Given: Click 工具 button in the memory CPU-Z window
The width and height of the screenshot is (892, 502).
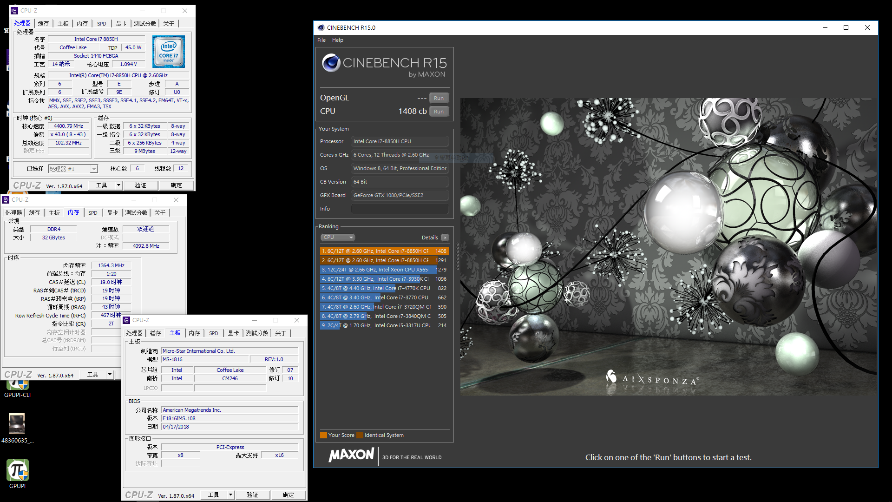Looking at the screenshot, I should click(x=92, y=374).
